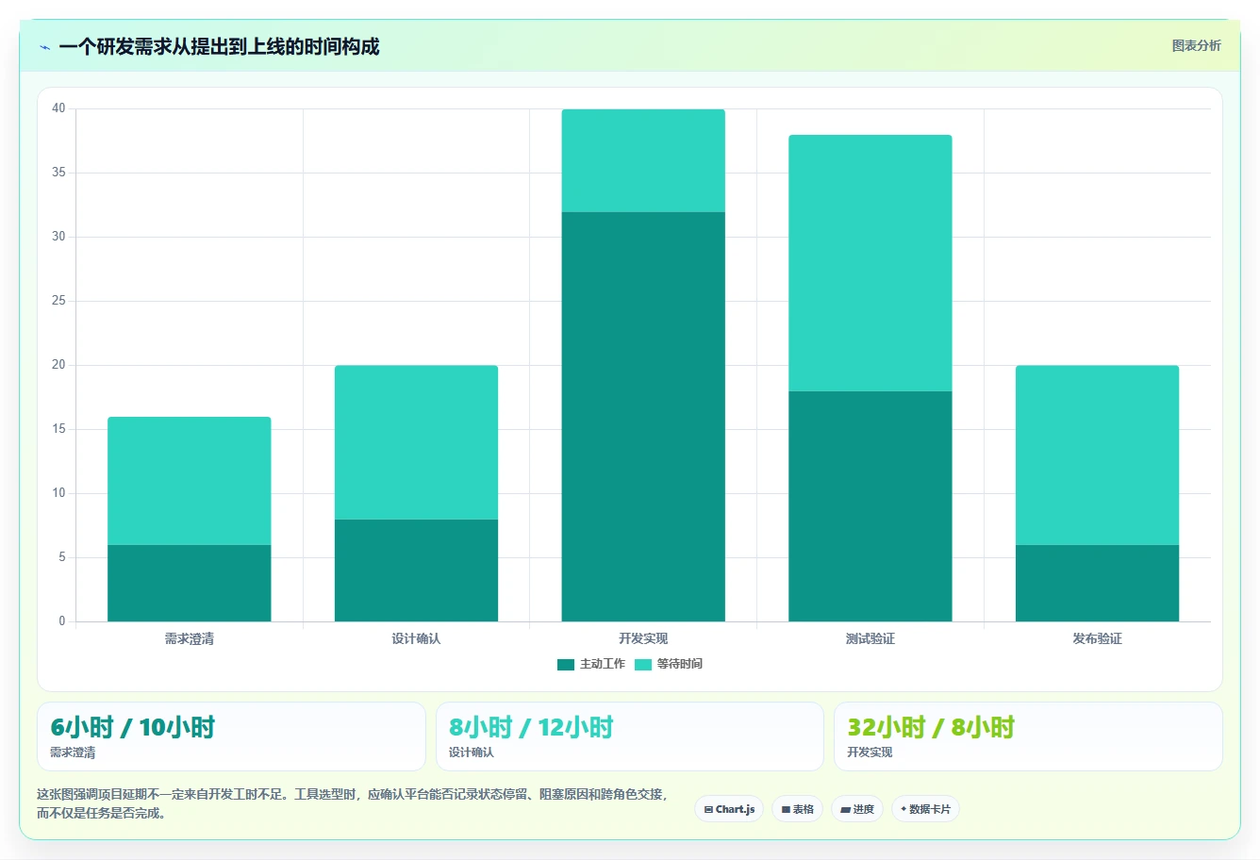Click the 开发实现 x-axis label
The image size is (1260, 860).
[x=643, y=638]
